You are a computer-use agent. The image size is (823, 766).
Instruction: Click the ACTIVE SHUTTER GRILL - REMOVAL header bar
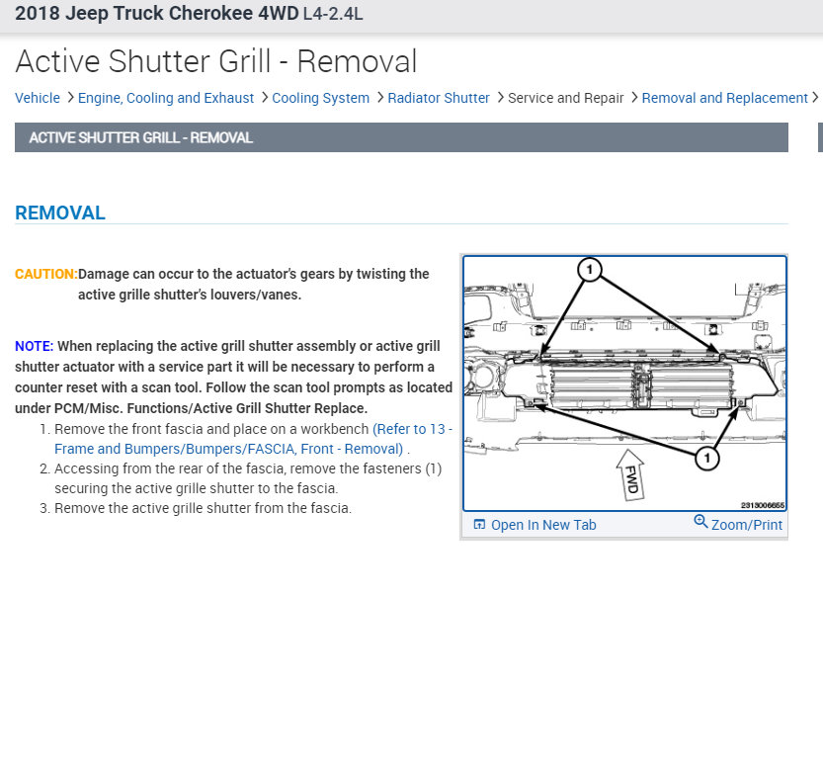401,137
